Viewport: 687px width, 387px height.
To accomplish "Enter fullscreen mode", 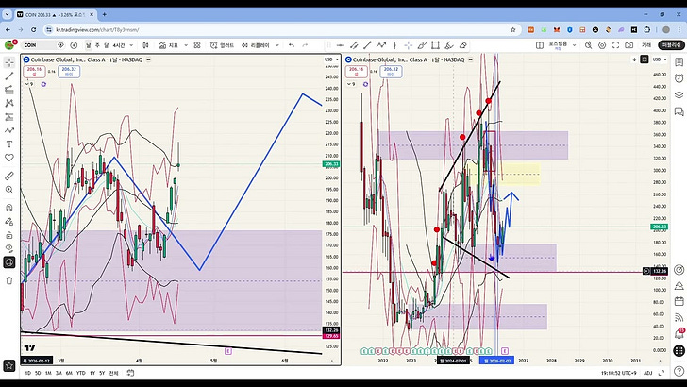I will coord(615,45).
